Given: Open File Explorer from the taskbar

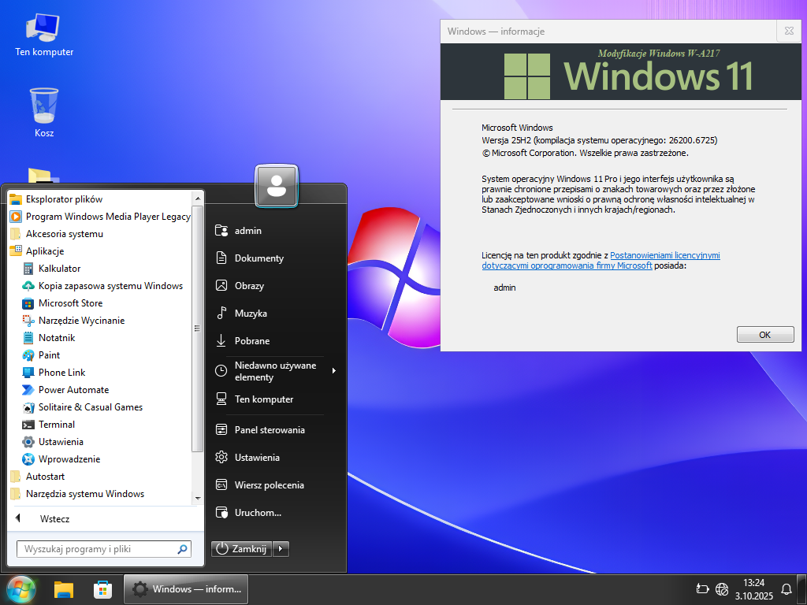Looking at the screenshot, I should point(64,589).
